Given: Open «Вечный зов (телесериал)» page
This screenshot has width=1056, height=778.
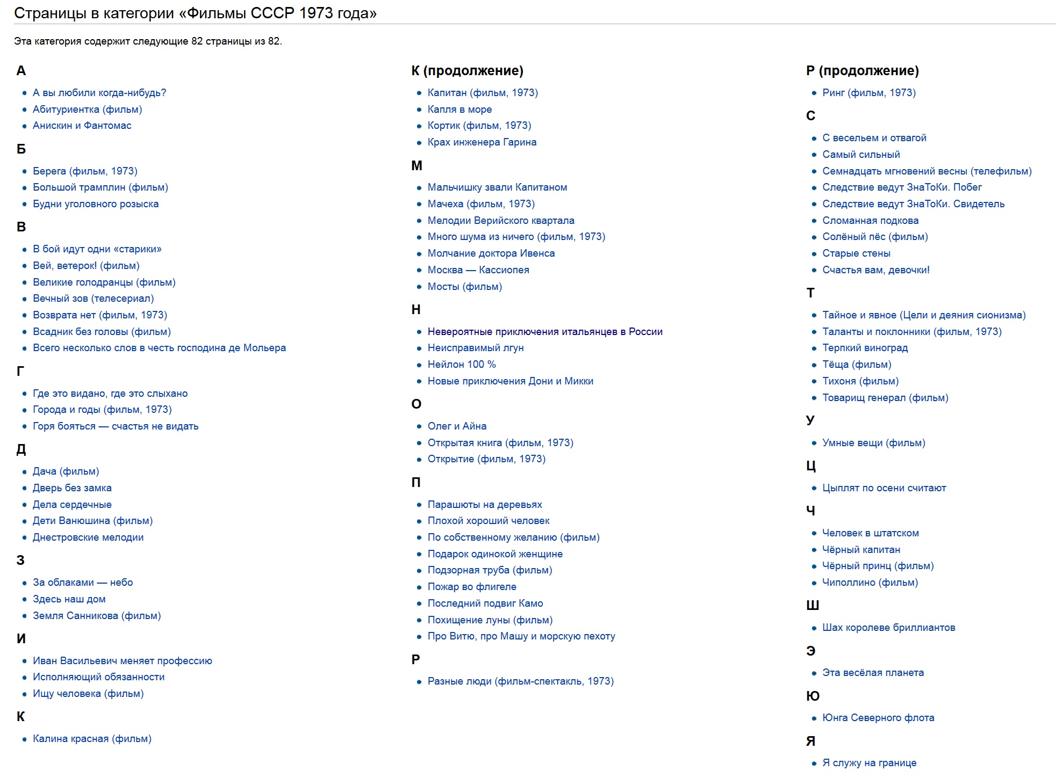Looking at the screenshot, I should click(x=94, y=299).
